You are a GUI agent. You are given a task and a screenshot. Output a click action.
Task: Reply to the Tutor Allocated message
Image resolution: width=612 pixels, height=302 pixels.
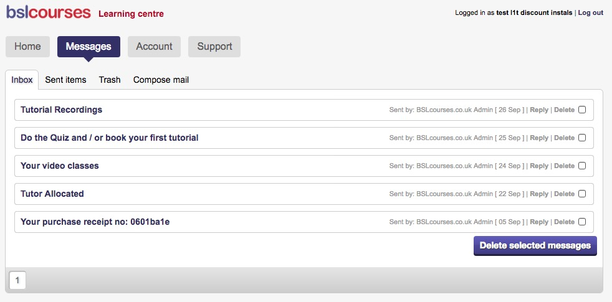[539, 194]
